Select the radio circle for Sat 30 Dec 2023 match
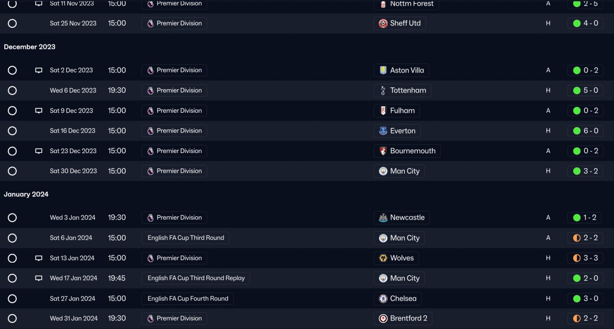The height and width of the screenshot is (329, 614). click(x=12, y=171)
